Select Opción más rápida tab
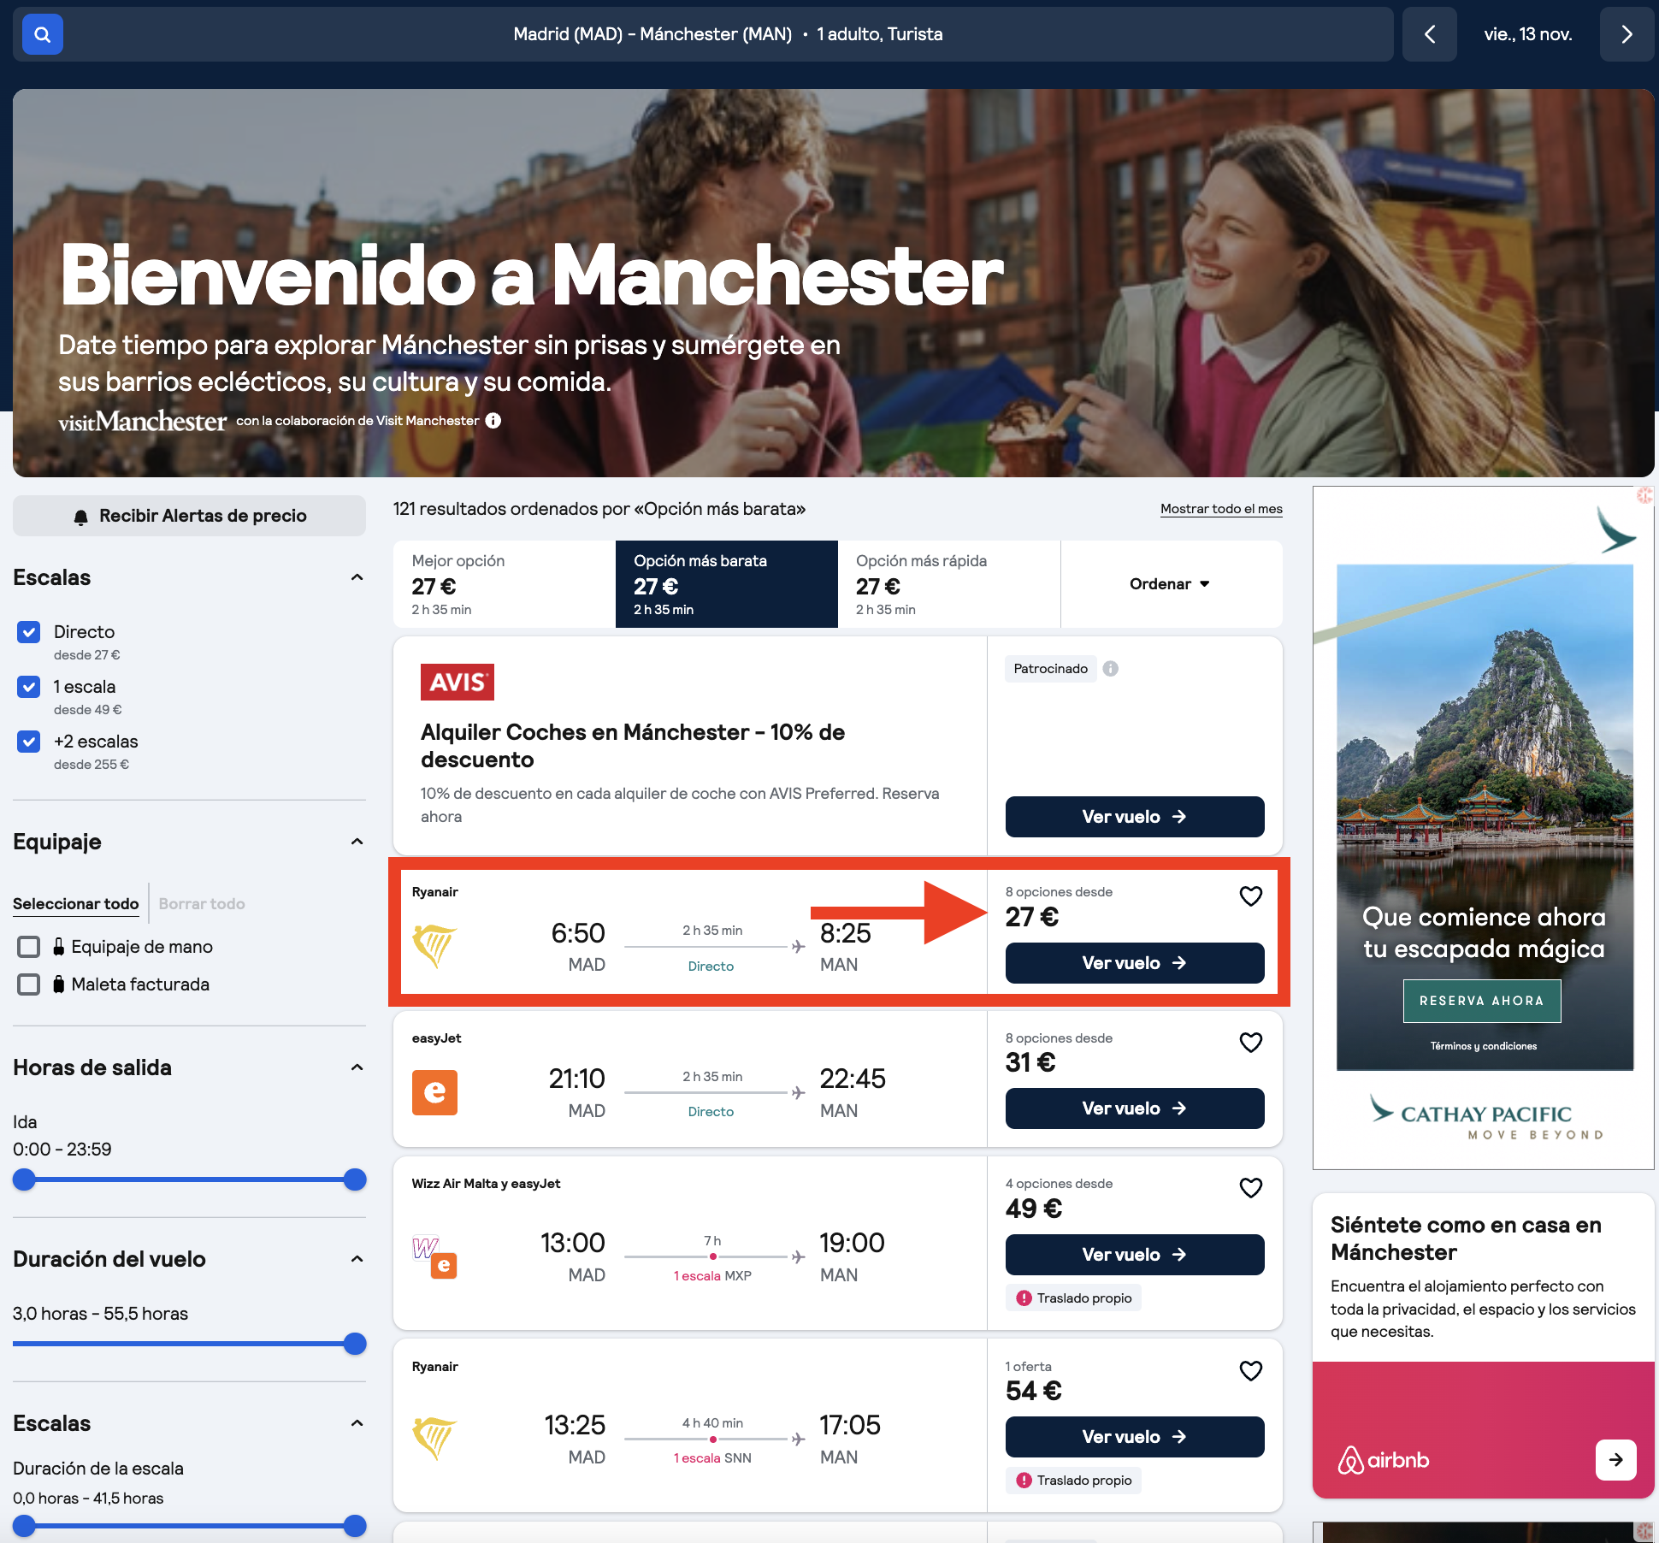This screenshot has height=1543, width=1659. [949, 584]
